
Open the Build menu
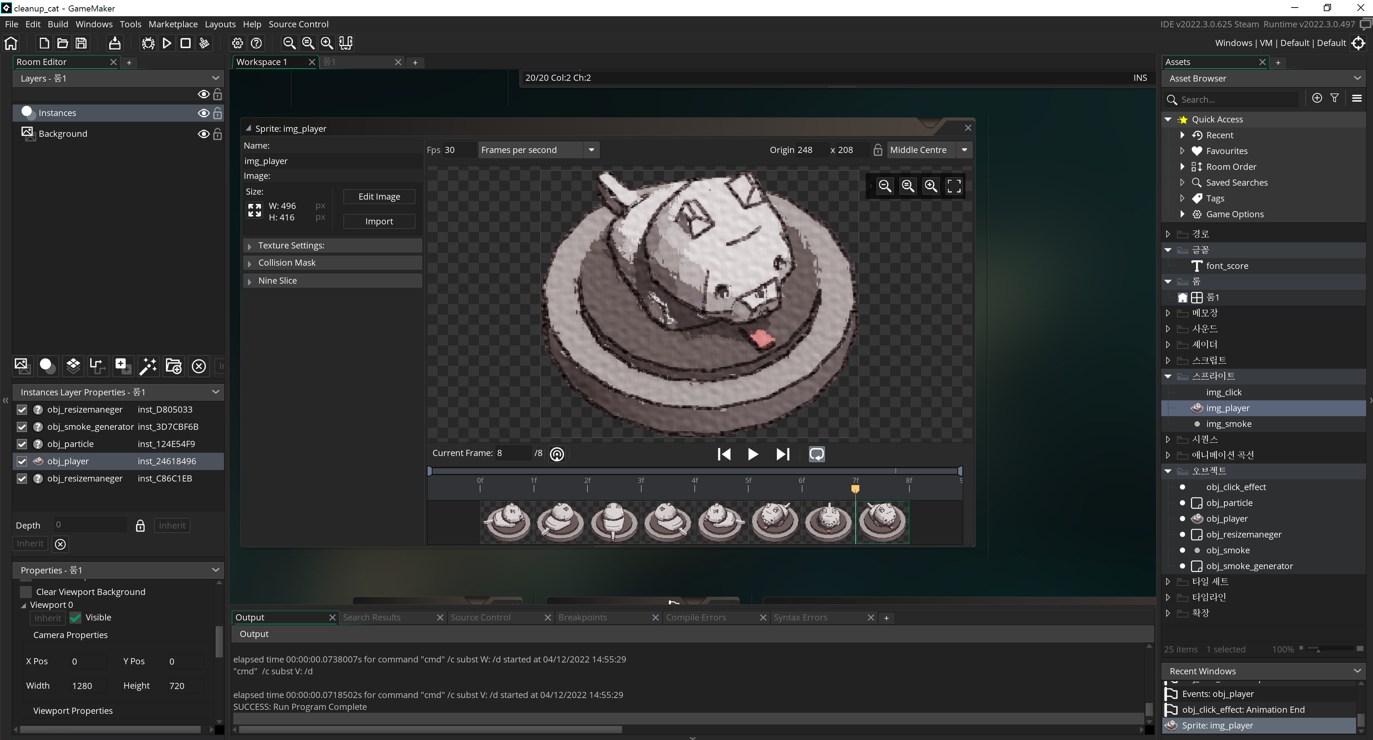click(x=57, y=24)
